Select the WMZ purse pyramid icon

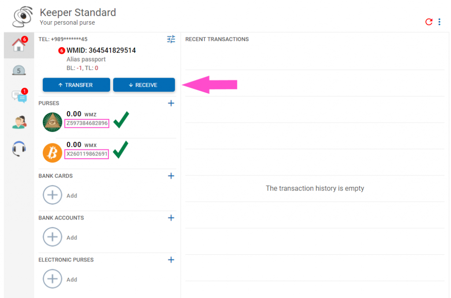coord(52,122)
